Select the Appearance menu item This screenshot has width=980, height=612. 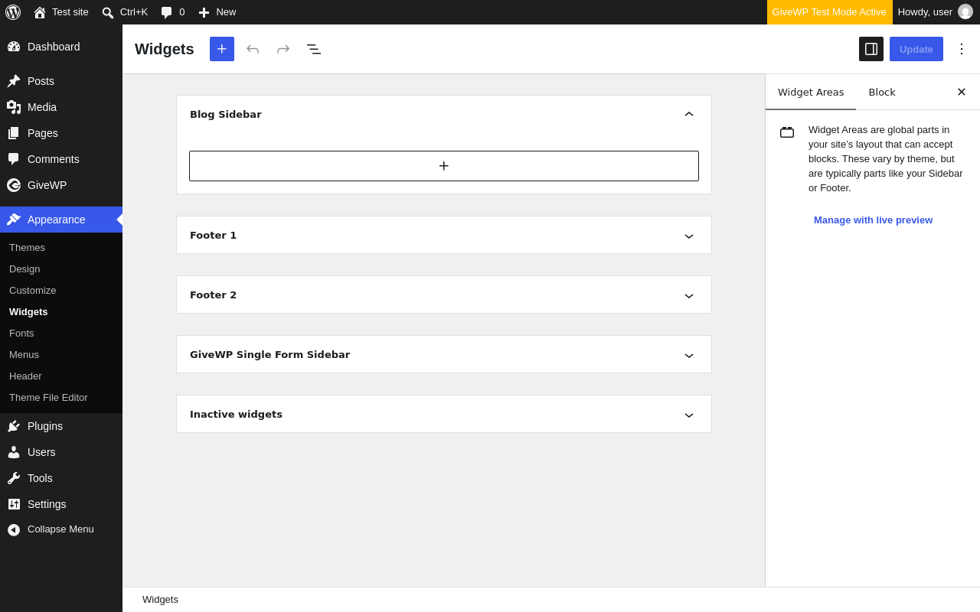click(x=61, y=220)
